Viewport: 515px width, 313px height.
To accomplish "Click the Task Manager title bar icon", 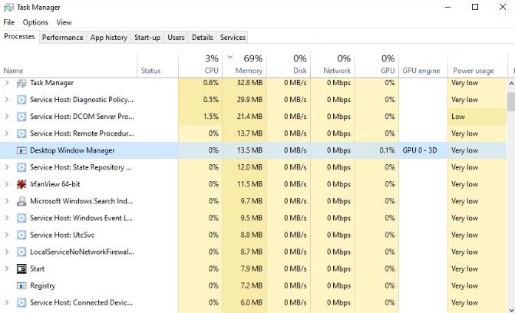I will tap(8, 7).
